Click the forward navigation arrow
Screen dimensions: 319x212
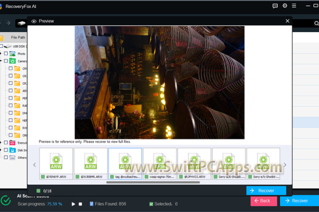pyautogui.click(x=8, y=23)
